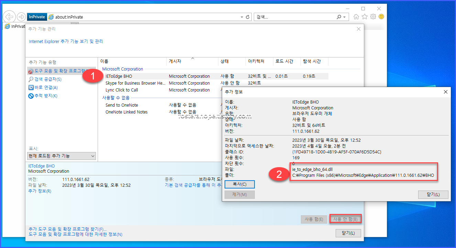Click 닫기(L) in 추가 정보 dialog
This screenshot has width=456, height=248.
coord(433,195)
